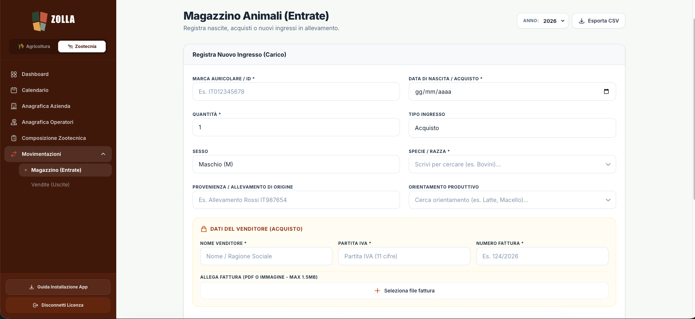Click the Nome Venditore input field
The width and height of the screenshot is (695, 319).
[x=266, y=256]
